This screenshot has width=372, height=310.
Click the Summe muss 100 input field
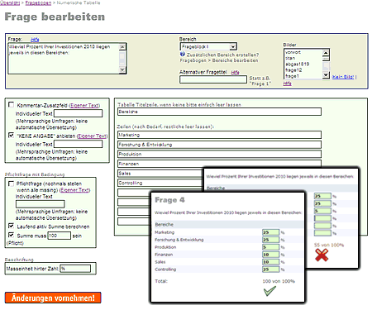[x=60, y=236]
